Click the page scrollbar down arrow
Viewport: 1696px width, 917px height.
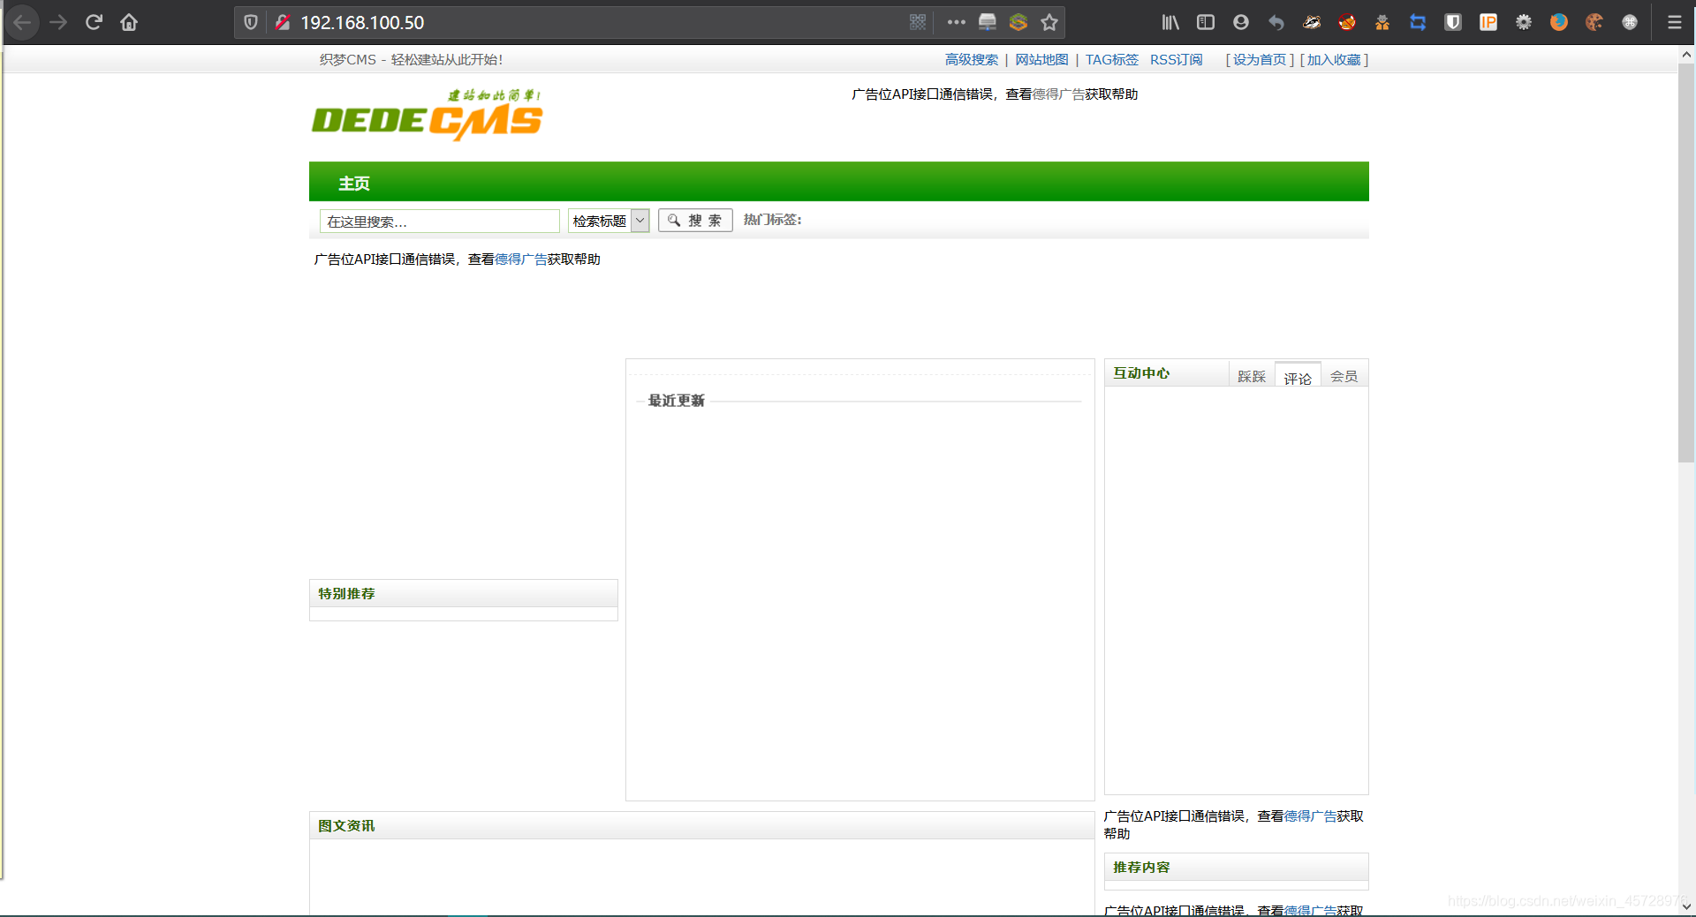[1686, 906]
